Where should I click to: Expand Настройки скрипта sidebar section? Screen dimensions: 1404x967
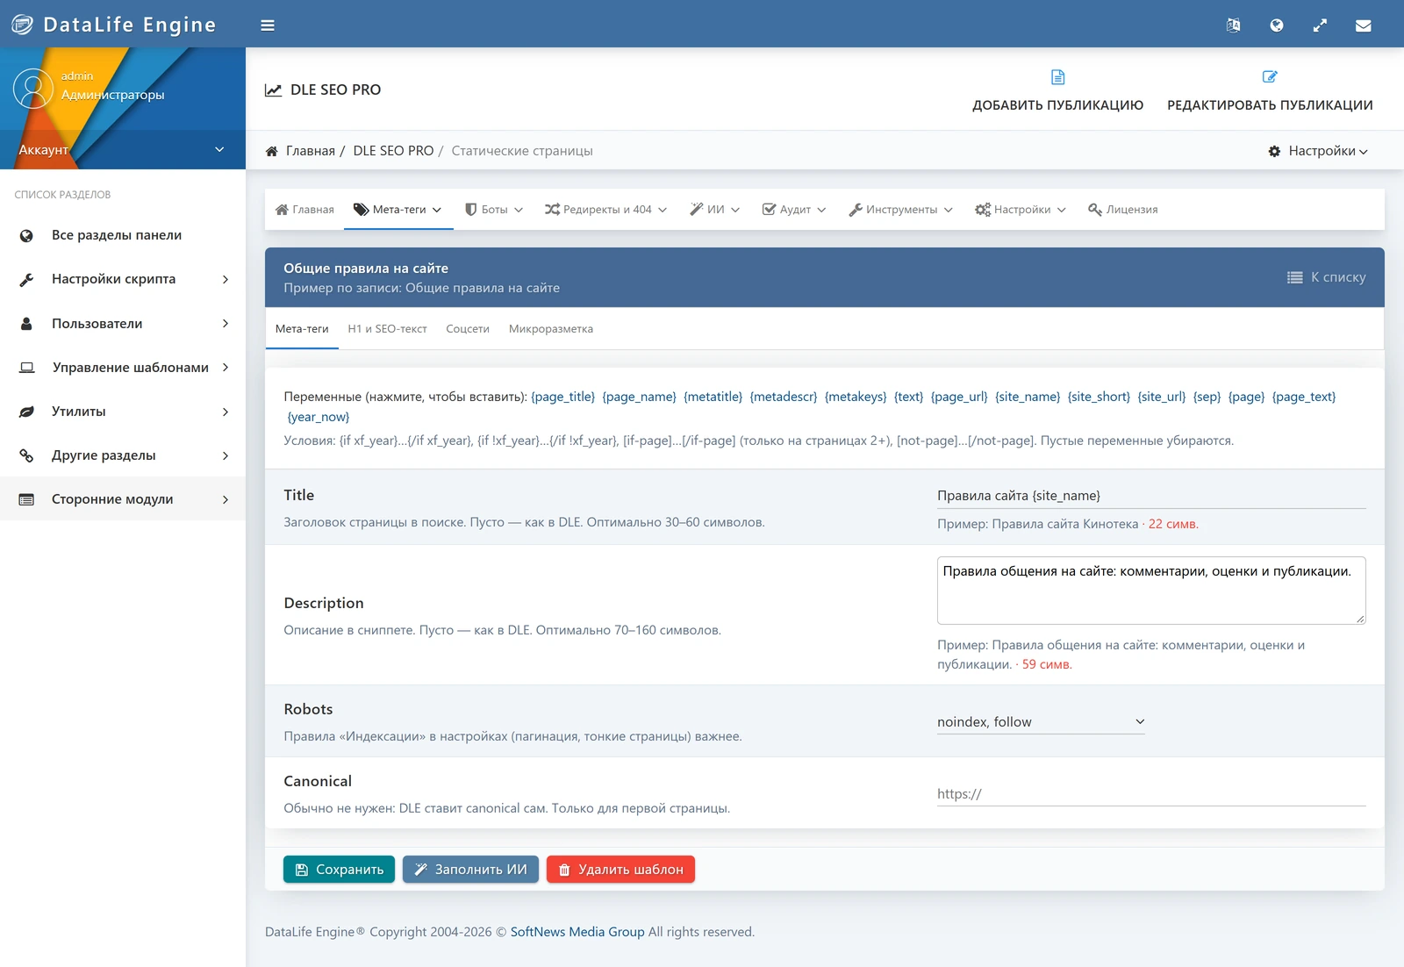coord(123,279)
